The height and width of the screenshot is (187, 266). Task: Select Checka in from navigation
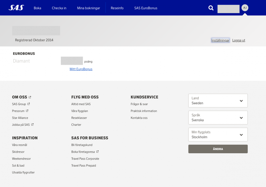pyautogui.click(x=59, y=8)
